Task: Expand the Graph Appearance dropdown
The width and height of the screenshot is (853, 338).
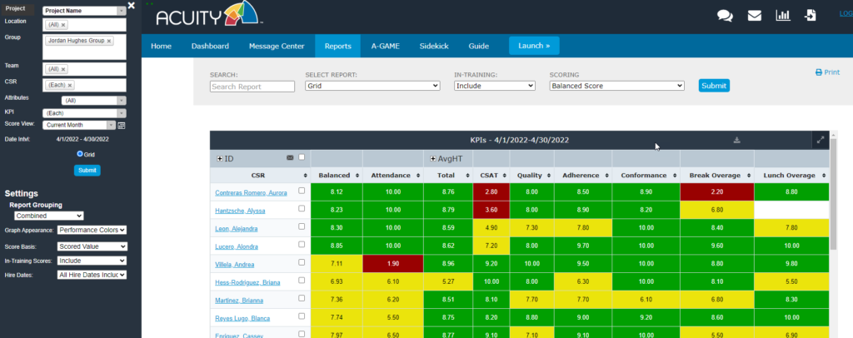Action: 92,230
